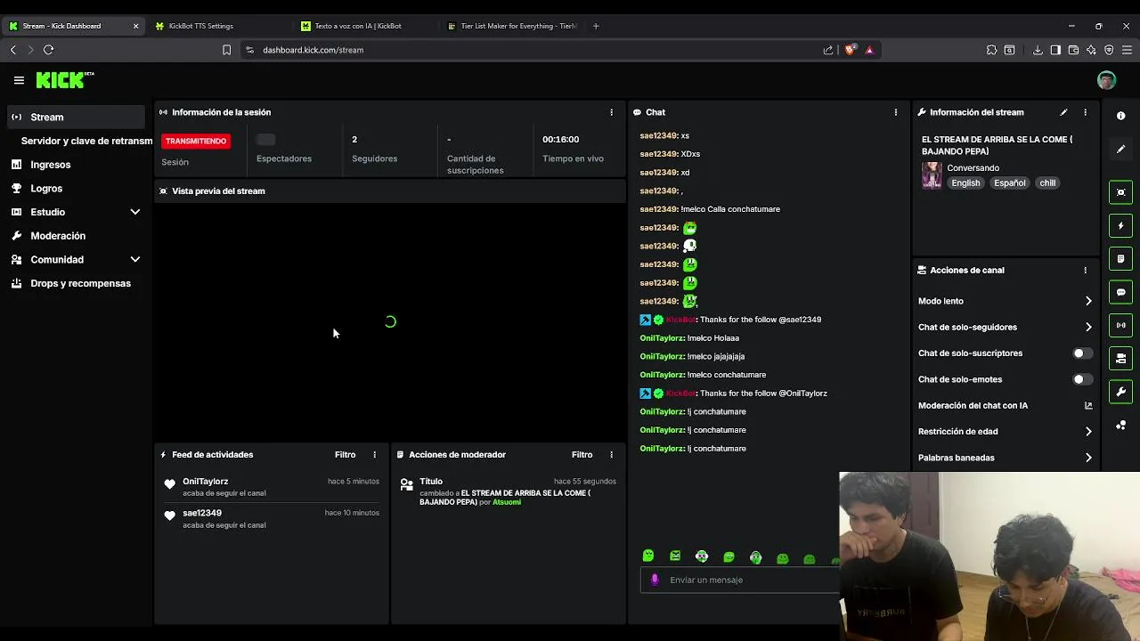Open Modo lento settings

click(x=1005, y=301)
